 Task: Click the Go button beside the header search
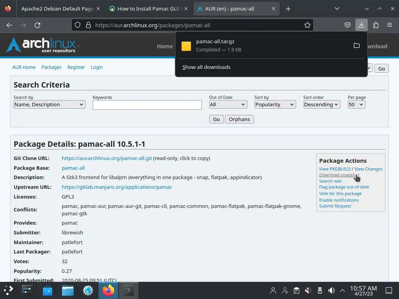[381, 69]
